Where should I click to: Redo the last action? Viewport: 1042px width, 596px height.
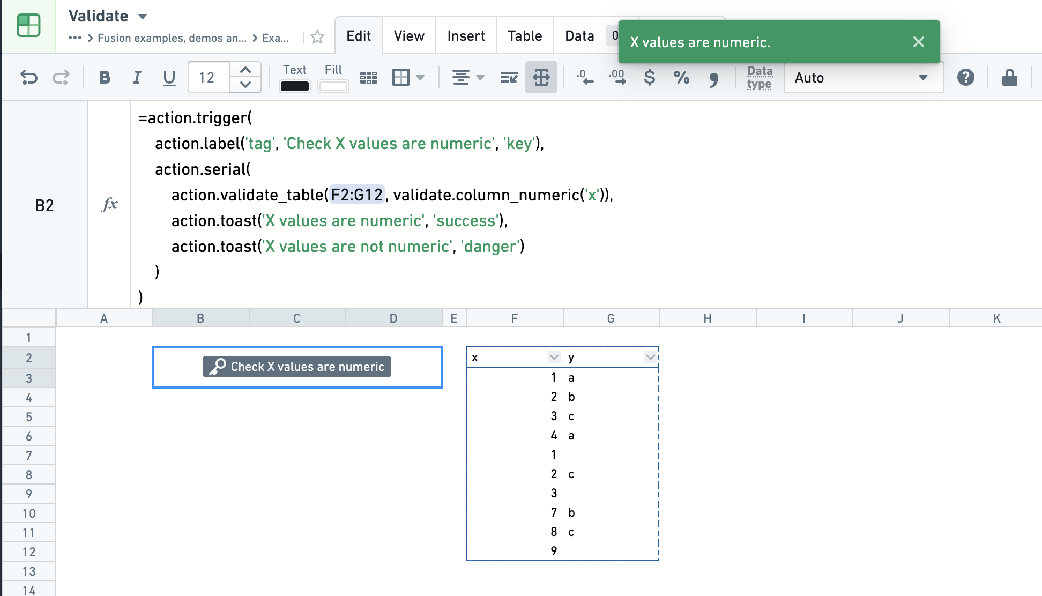(61, 78)
